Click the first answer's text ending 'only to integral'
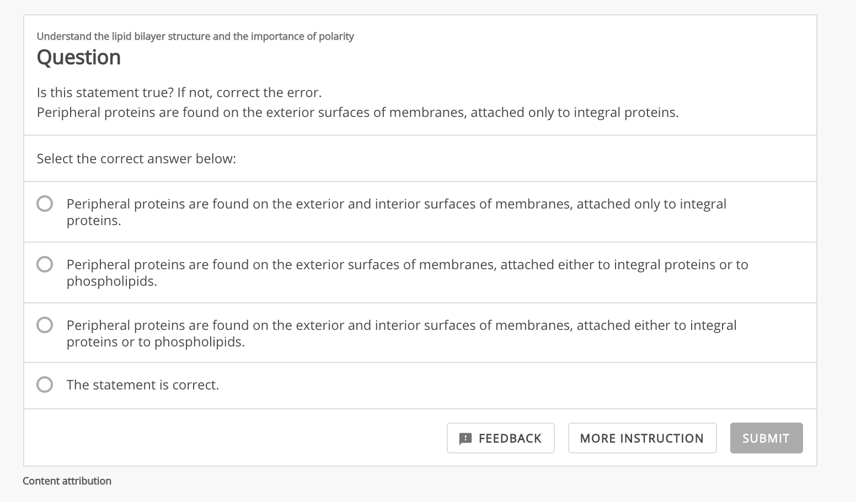856x502 pixels. [x=396, y=204]
